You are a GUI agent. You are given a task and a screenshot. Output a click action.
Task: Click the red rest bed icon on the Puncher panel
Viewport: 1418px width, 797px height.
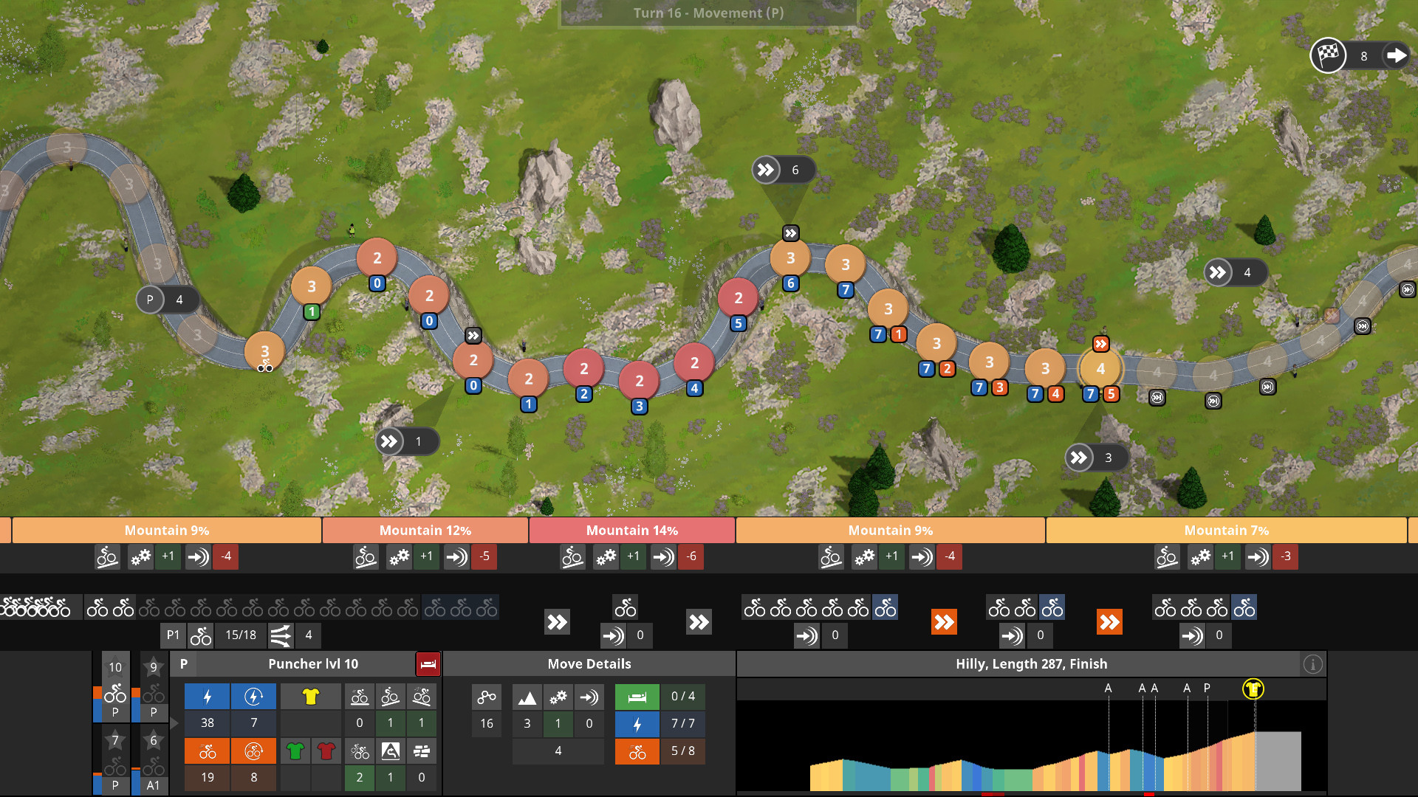(428, 663)
